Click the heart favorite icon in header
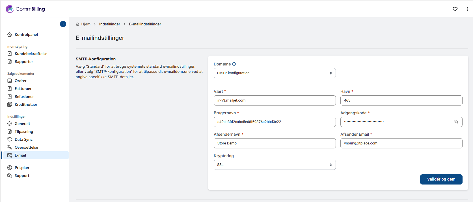473x202 pixels. tap(455, 9)
